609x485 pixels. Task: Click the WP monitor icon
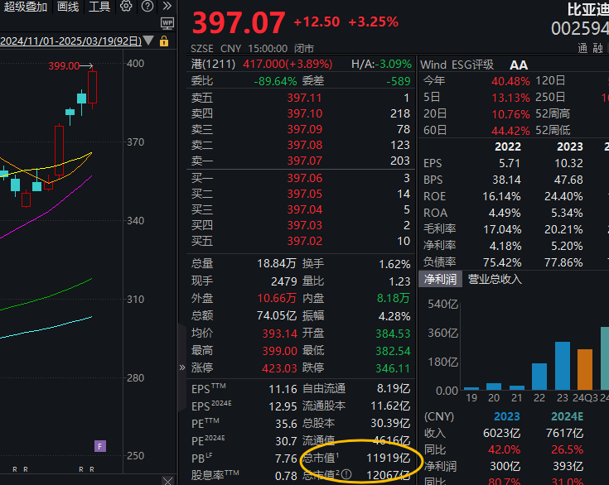(167, 24)
